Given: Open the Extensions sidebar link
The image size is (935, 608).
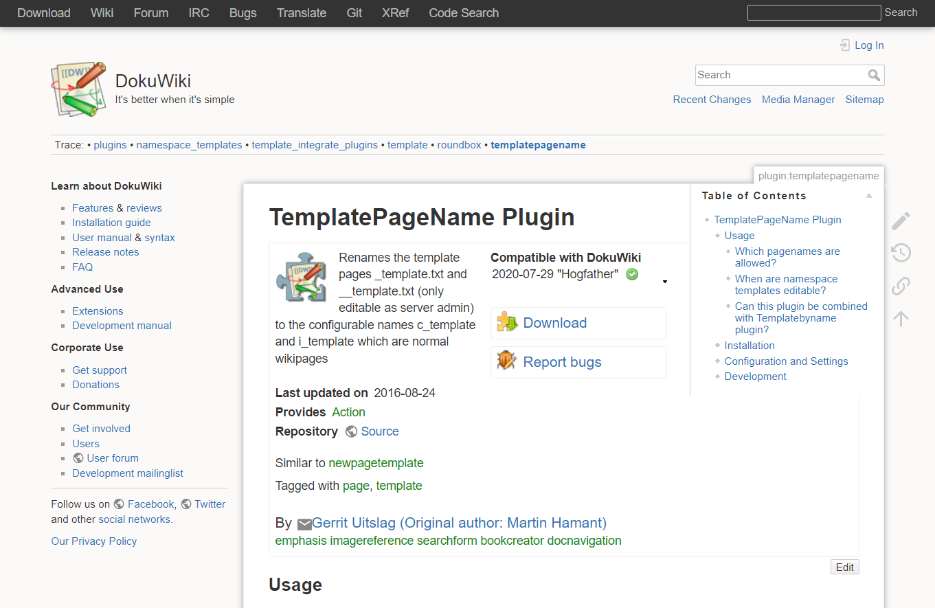Looking at the screenshot, I should pos(98,311).
